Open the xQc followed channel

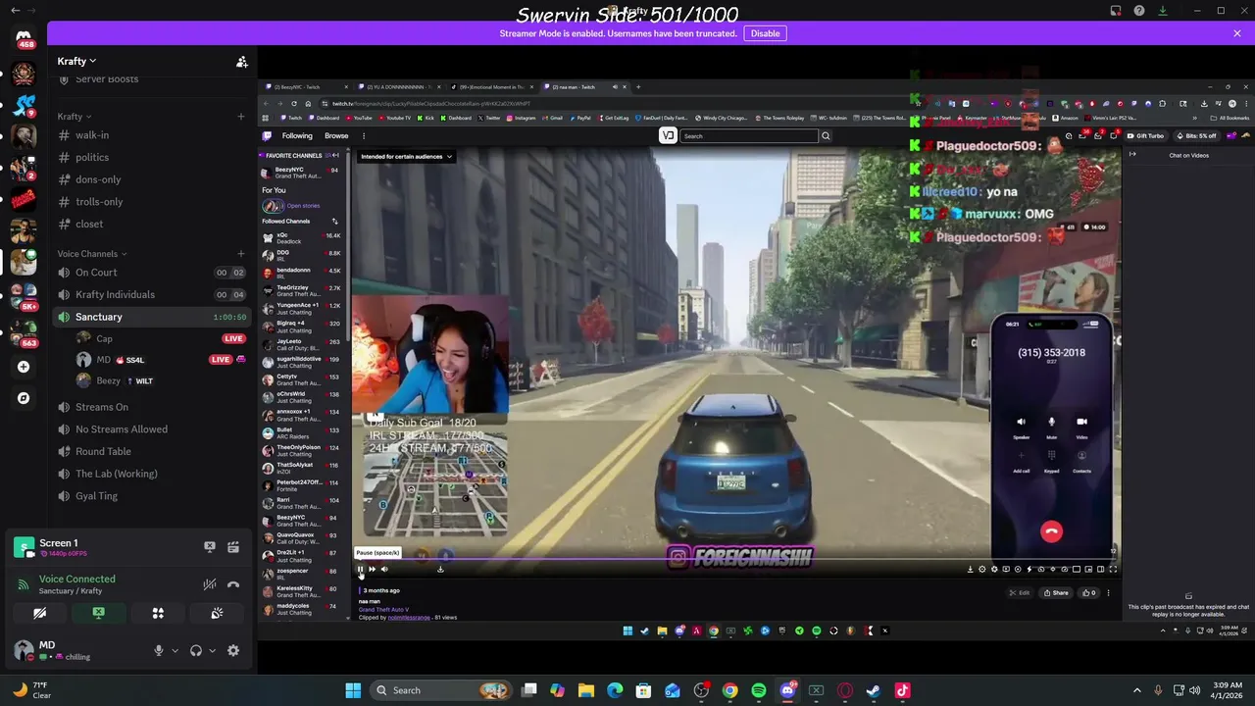pos(301,238)
